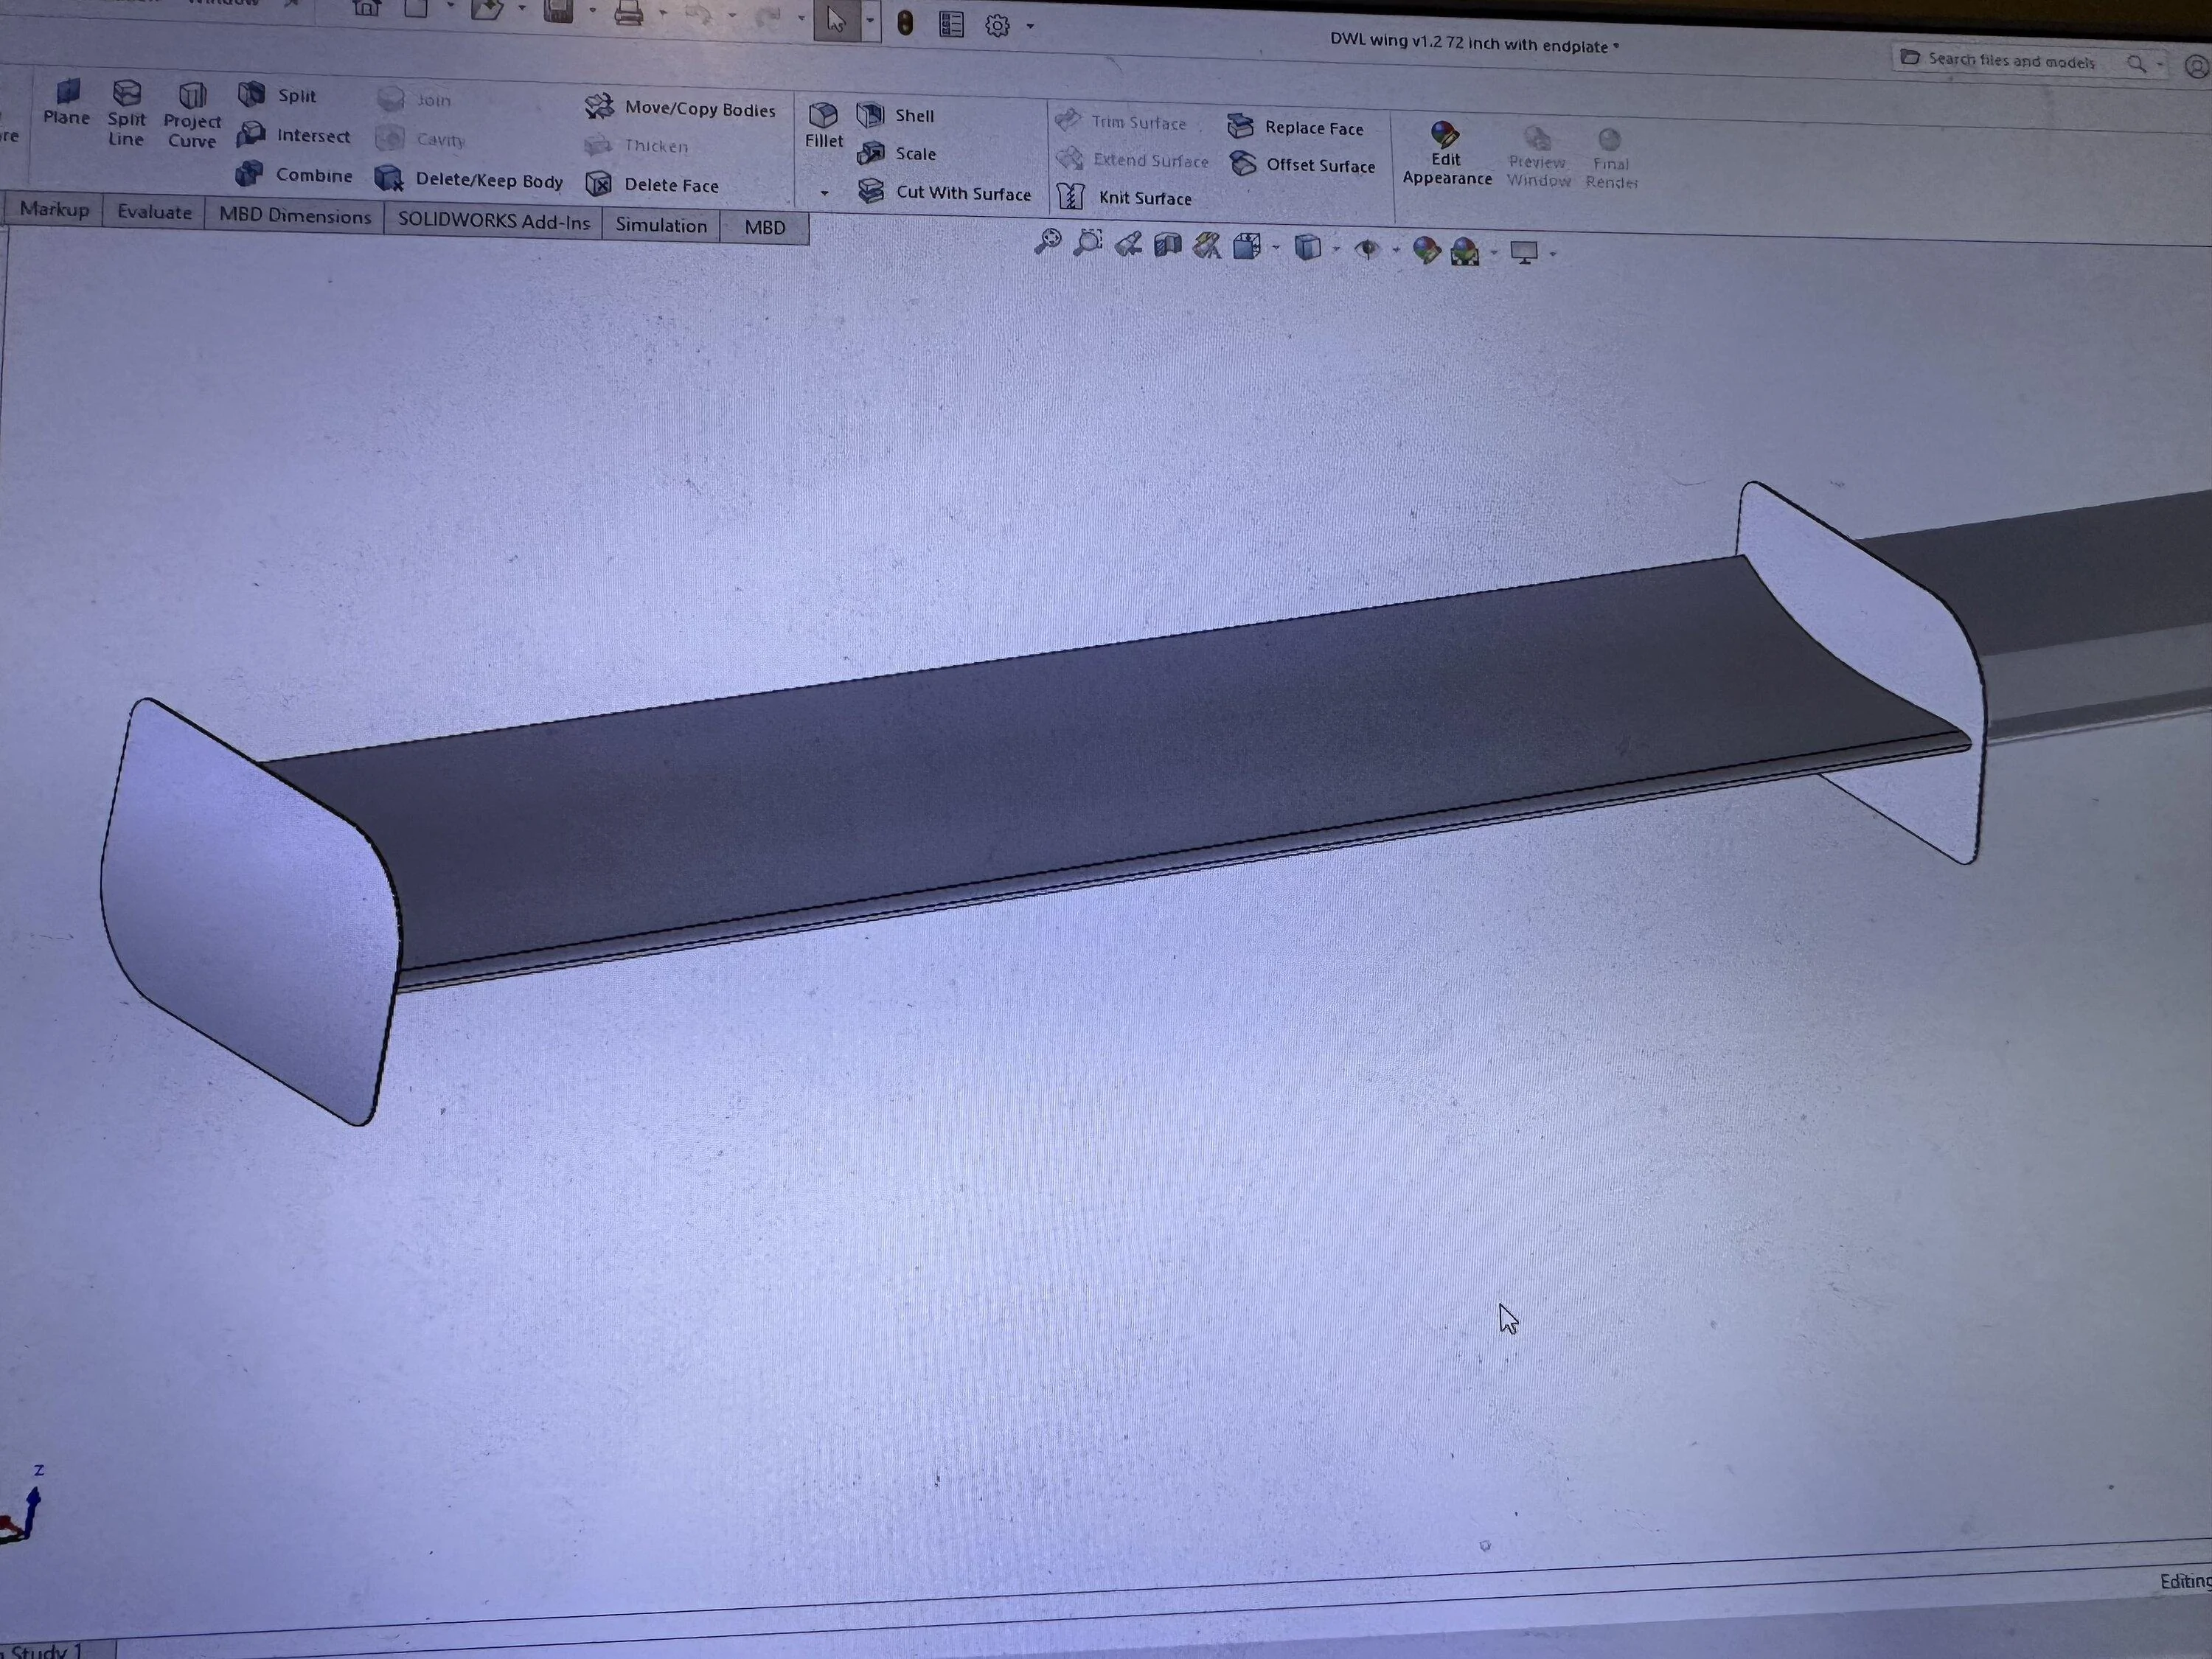The width and height of the screenshot is (2212, 1659).
Task: Activate the Select cursor tool
Action: pyautogui.click(x=836, y=20)
